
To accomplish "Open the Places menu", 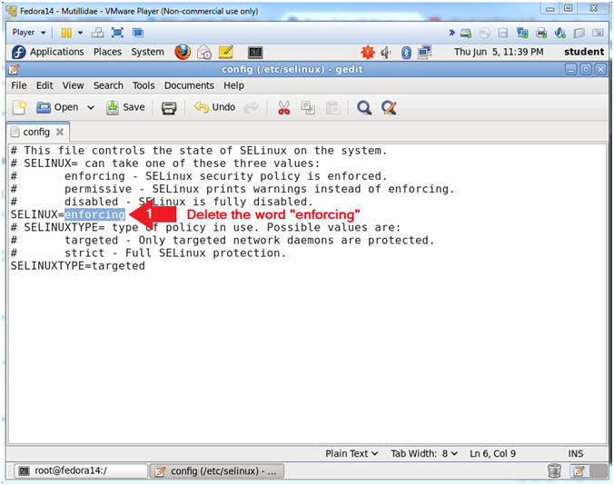I will coord(107,52).
